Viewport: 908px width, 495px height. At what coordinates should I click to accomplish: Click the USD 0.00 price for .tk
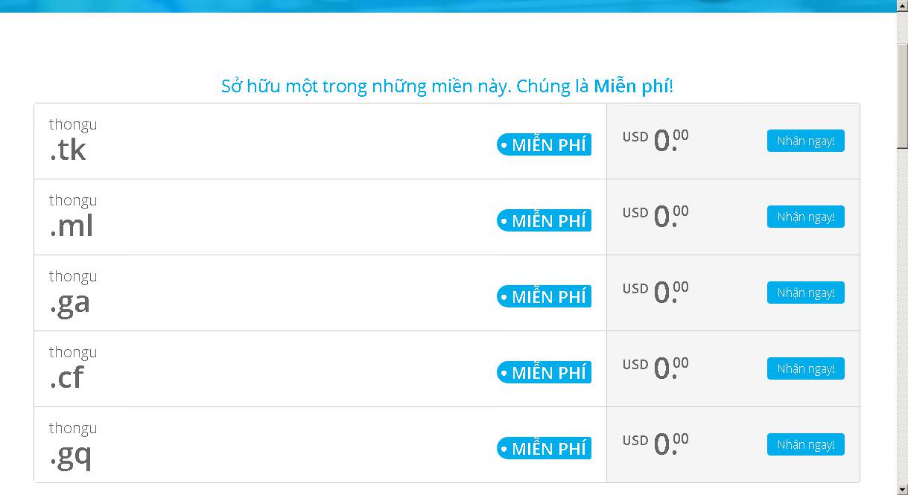coord(655,141)
